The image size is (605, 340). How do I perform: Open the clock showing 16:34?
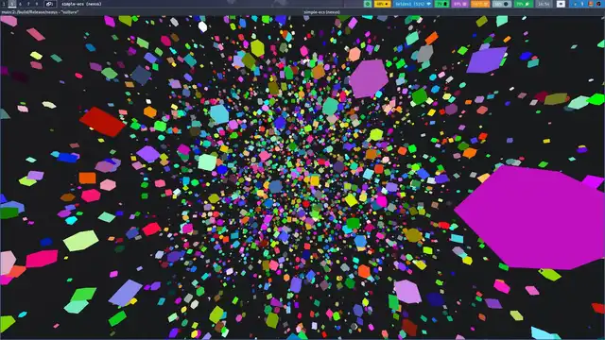[544, 4]
